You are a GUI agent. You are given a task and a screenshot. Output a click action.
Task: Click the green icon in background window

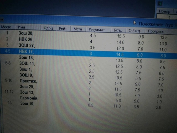160,4
